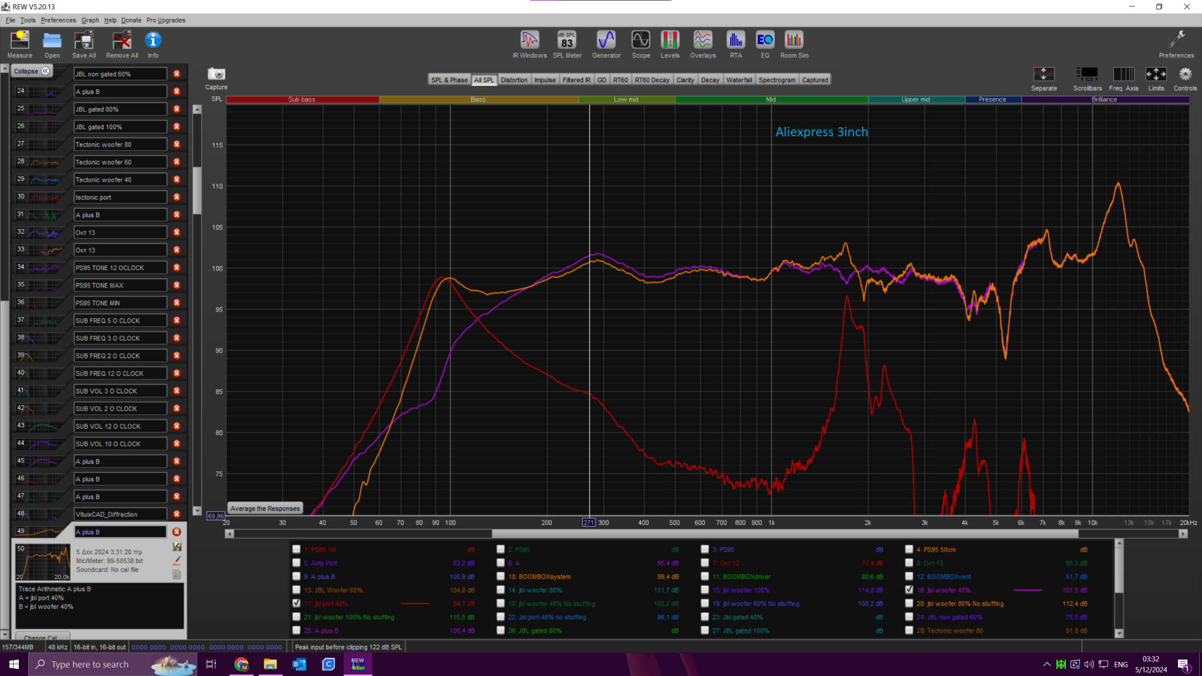Open IR Windows tool
This screenshot has width=1202, height=676.
tap(529, 45)
